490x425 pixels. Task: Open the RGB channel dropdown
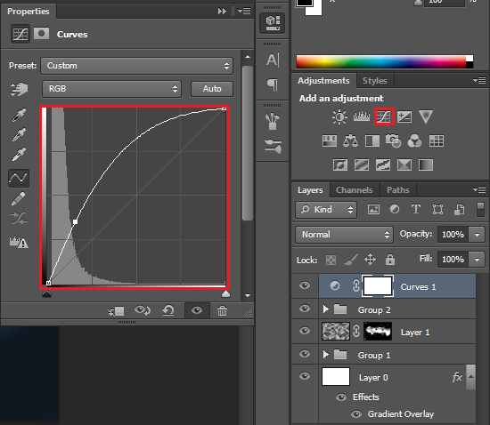click(111, 89)
